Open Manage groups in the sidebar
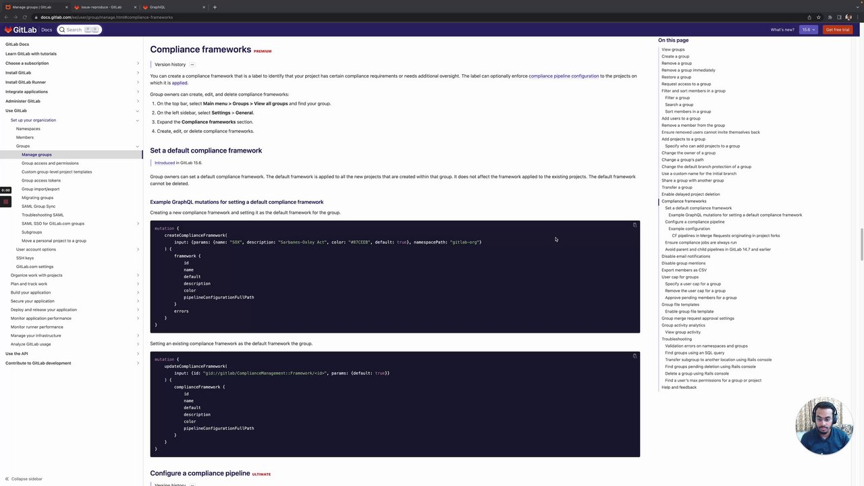Screen dimensions: 864x486 (36, 155)
